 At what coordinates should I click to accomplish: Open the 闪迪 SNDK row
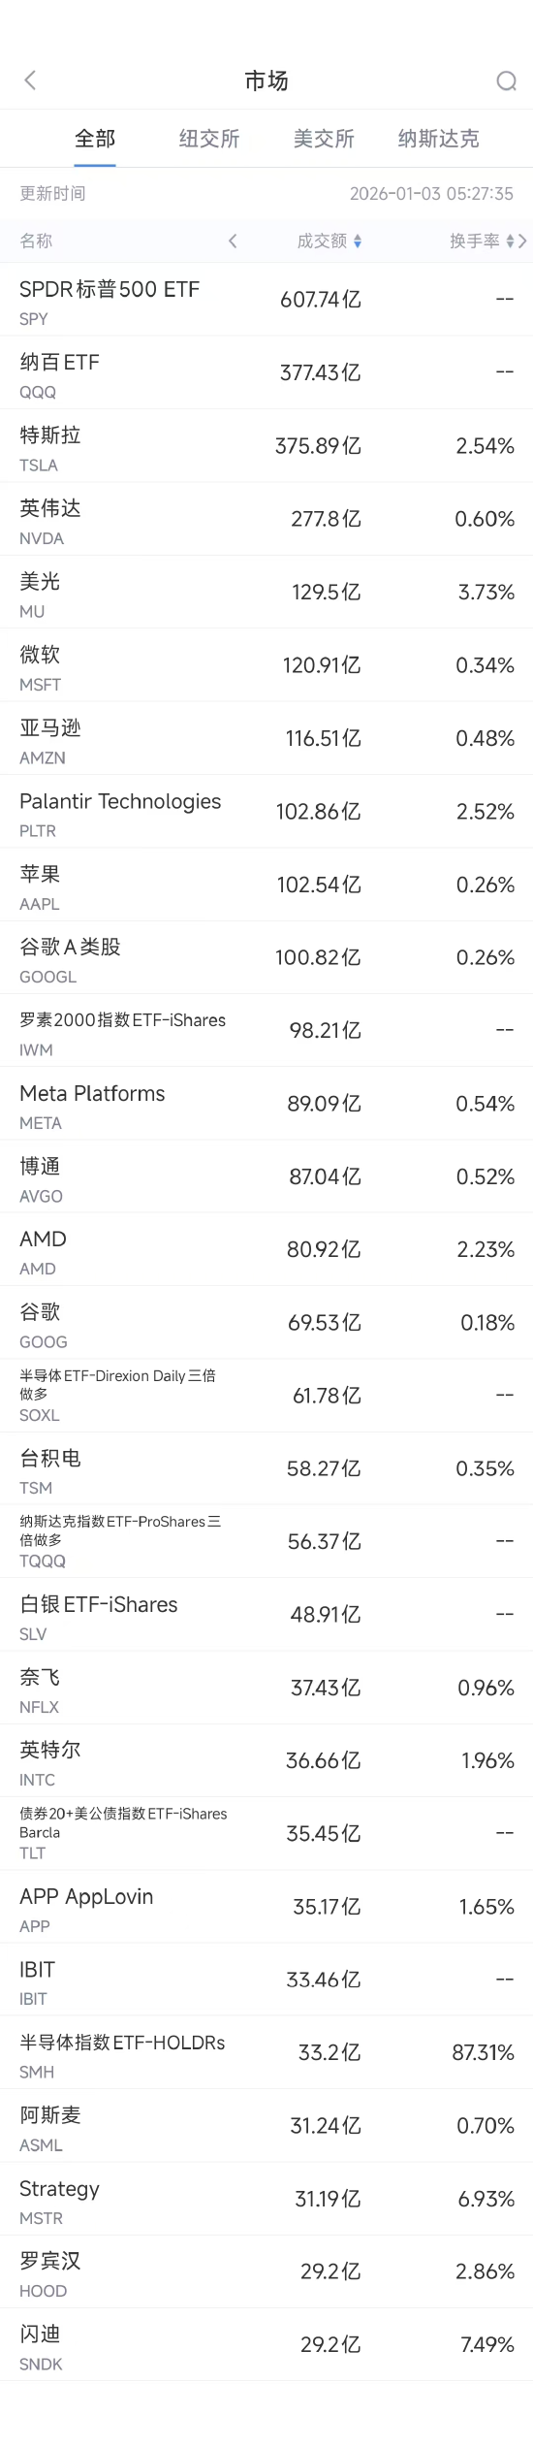coord(266,2345)
